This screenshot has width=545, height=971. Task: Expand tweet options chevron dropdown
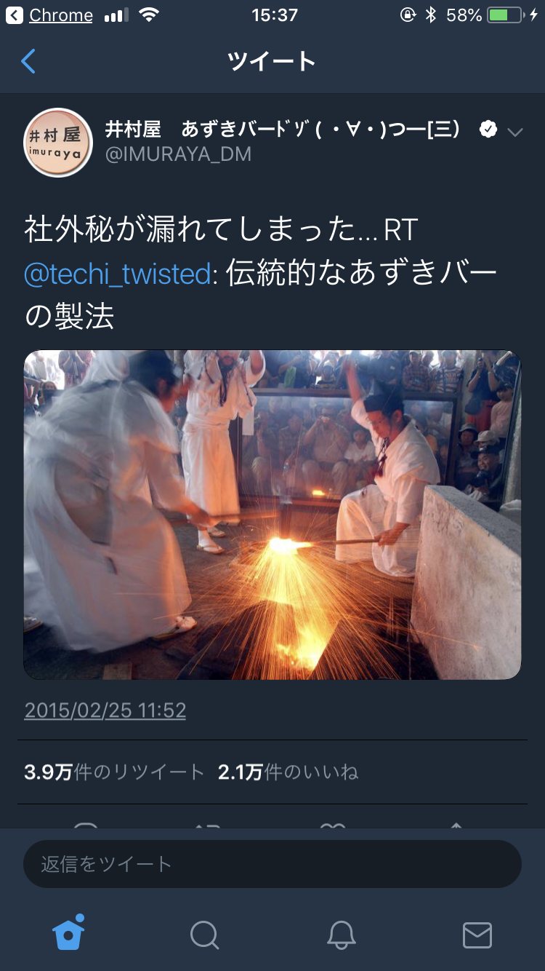tap(515, 132)
